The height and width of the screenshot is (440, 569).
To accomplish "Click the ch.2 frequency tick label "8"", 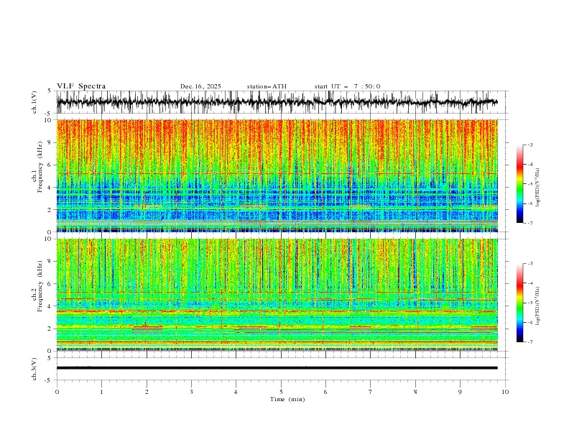I will coord(50,262).
